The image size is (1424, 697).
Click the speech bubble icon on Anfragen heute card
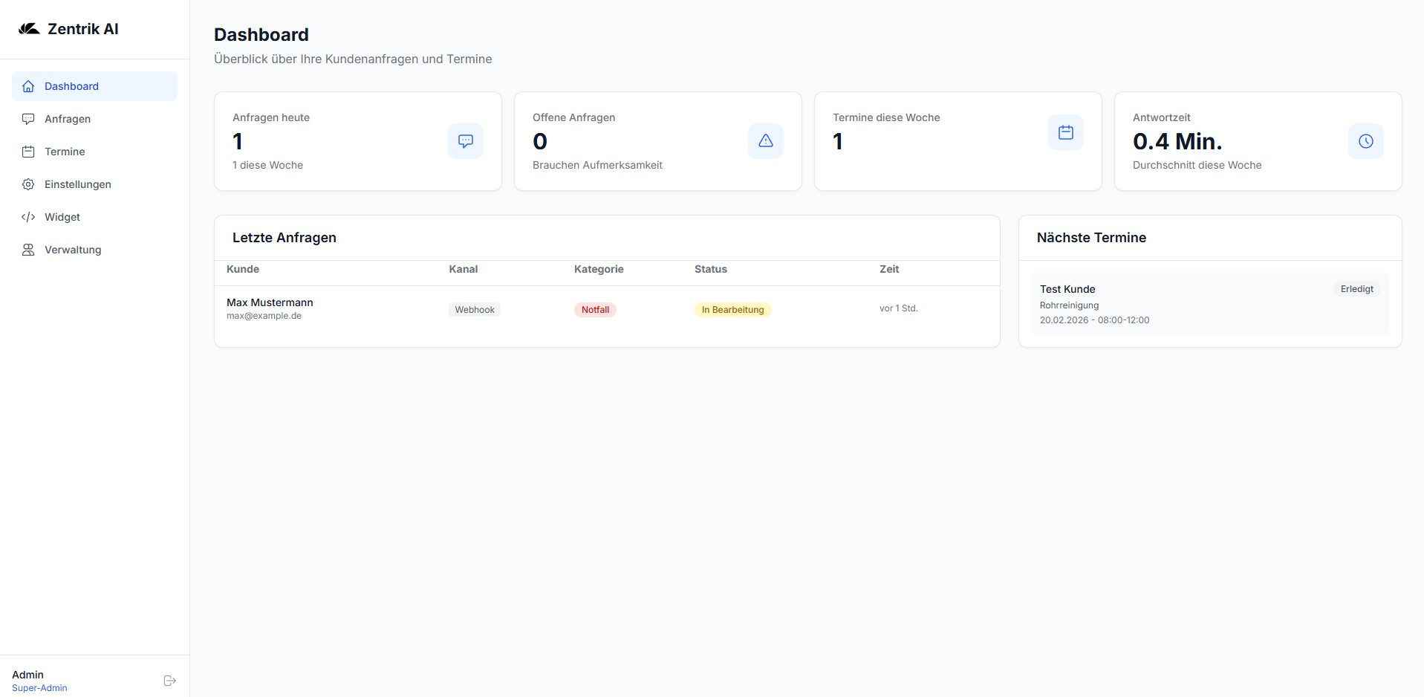point(466,141)
